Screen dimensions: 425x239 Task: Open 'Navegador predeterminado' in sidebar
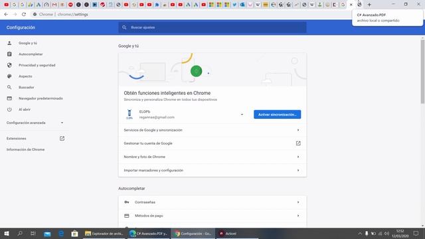(41, 98)
